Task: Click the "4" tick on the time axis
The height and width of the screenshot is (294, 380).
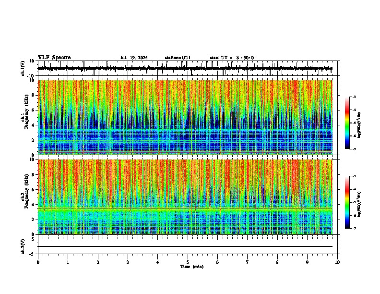Action: [x=158, y=262]
